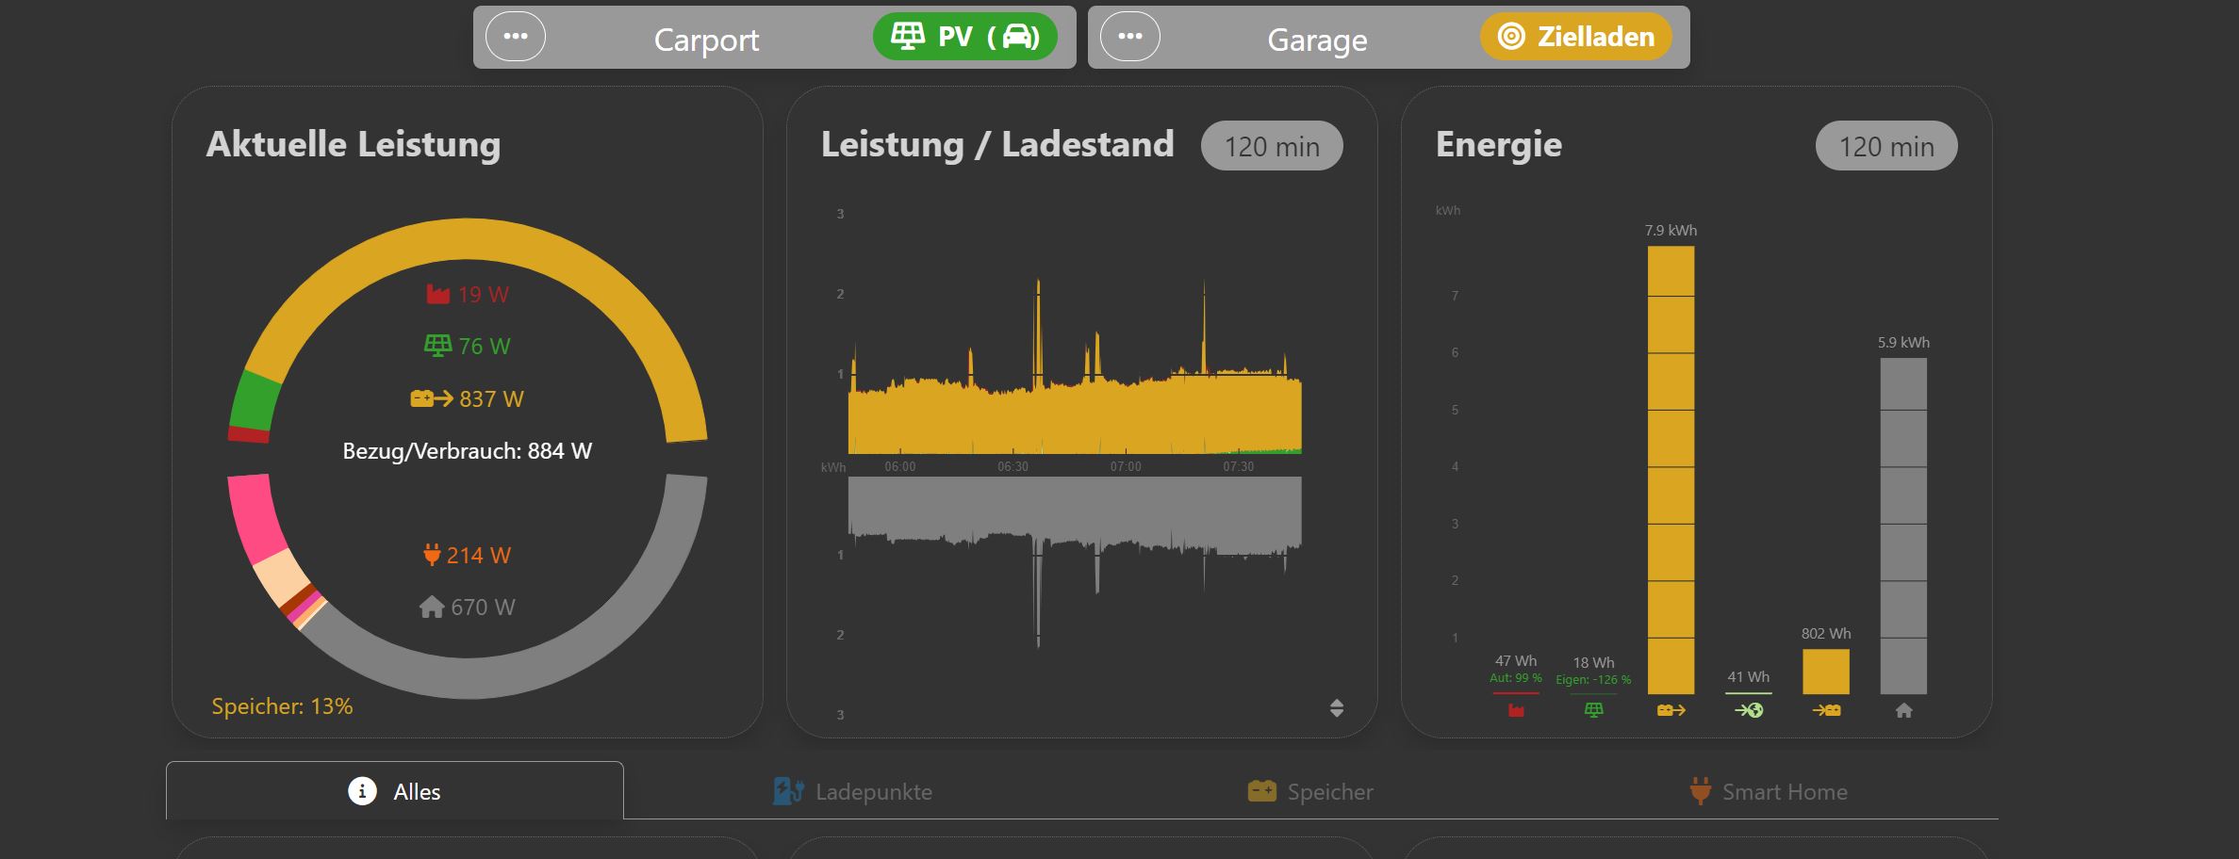The width and height of the screenshot is (2239, 859).
Task: Click the 'Aktuelle Leistung' heading
Action: coord(354,144)
